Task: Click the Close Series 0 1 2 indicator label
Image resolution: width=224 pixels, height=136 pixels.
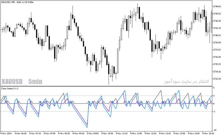Action: click(10, 89)
